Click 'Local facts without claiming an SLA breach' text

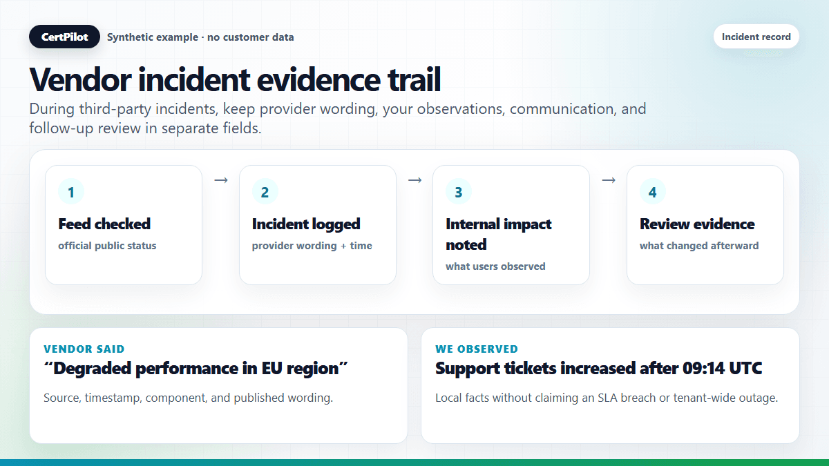(x=607, y=398)
